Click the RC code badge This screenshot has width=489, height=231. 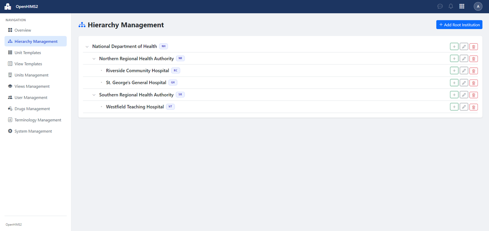pos(175,70)
